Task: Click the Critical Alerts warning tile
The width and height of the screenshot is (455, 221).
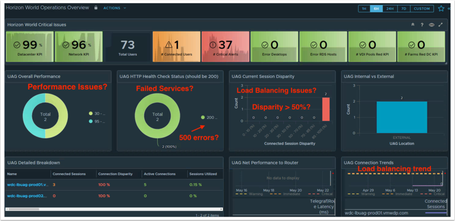Action: click(x=226, y=47)
